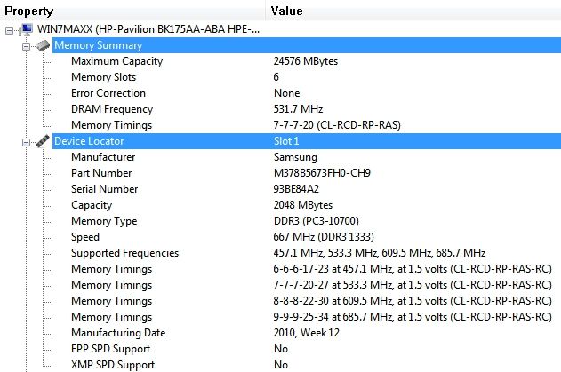Click the memory chip icon for Memory Summary
Viewport: 561px width, 372px height.
click(x=43, y=45)
